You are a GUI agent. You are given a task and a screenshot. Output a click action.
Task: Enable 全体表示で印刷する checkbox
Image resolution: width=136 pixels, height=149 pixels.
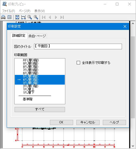[78, 63]
